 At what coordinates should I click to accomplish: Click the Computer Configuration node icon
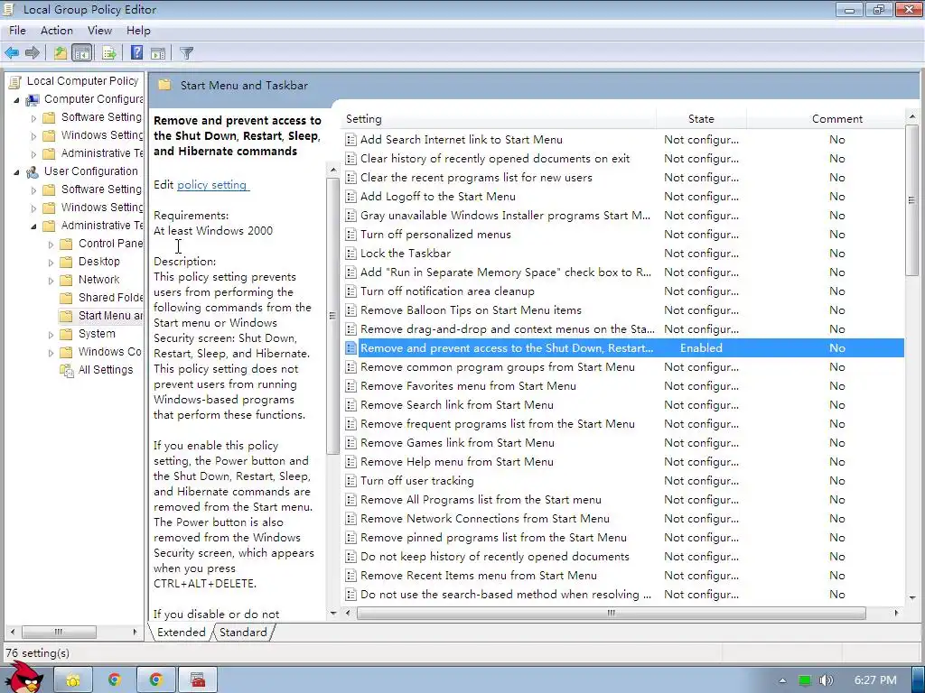[x=33, y=99]
